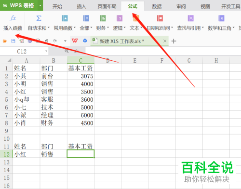
Task: Click the new tab plus icon
Action: coord(174,41)
